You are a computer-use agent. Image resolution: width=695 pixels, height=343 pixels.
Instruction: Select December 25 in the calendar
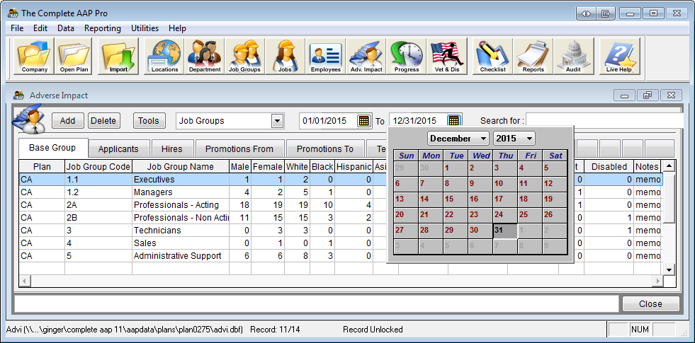530,215
